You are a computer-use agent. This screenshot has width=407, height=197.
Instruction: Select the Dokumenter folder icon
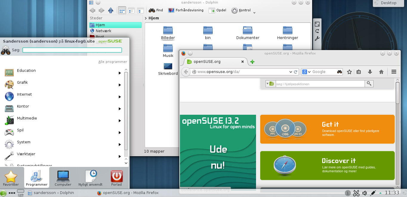click(x=248, y=30)
